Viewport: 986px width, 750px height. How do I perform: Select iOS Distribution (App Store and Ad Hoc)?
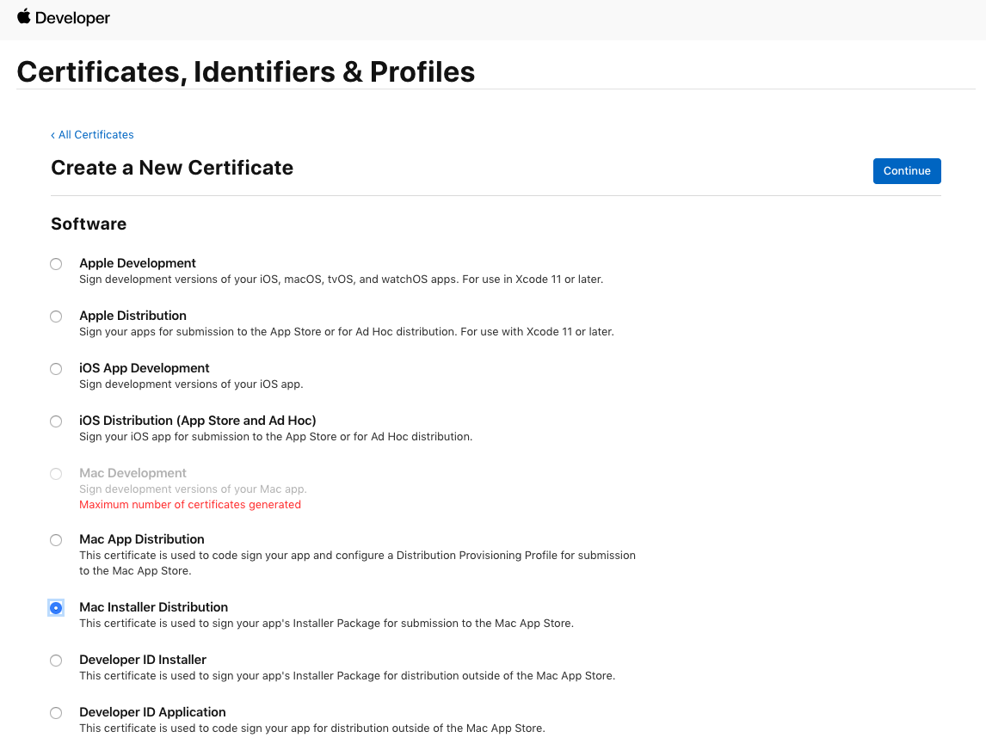pyautogui.click(x=56, y=421)
